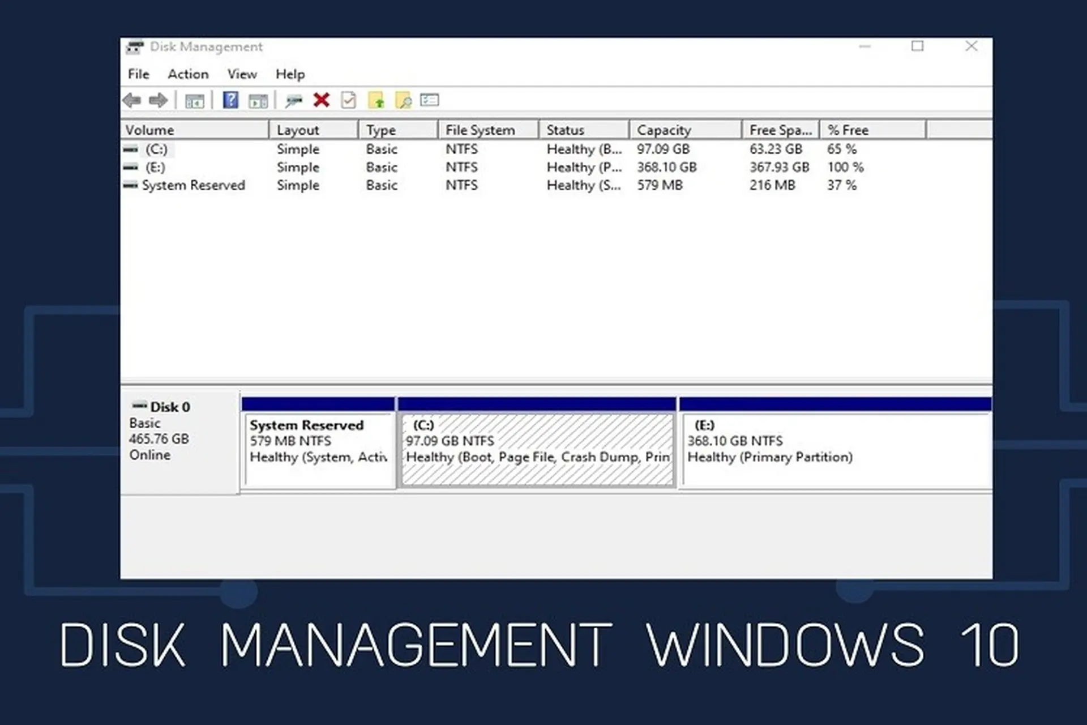This screenshot has width=1087, height=725.
Task: Click the drive icon beside (C:) row
Action: point(131,150)
